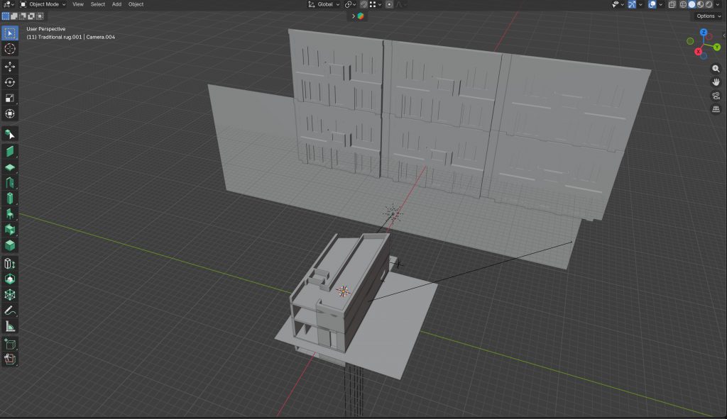Image resolution: width=727 pixels, height=419 pixels.
Task: Click the blue Z axis on gizmo
Action: (x=704, y=33)
